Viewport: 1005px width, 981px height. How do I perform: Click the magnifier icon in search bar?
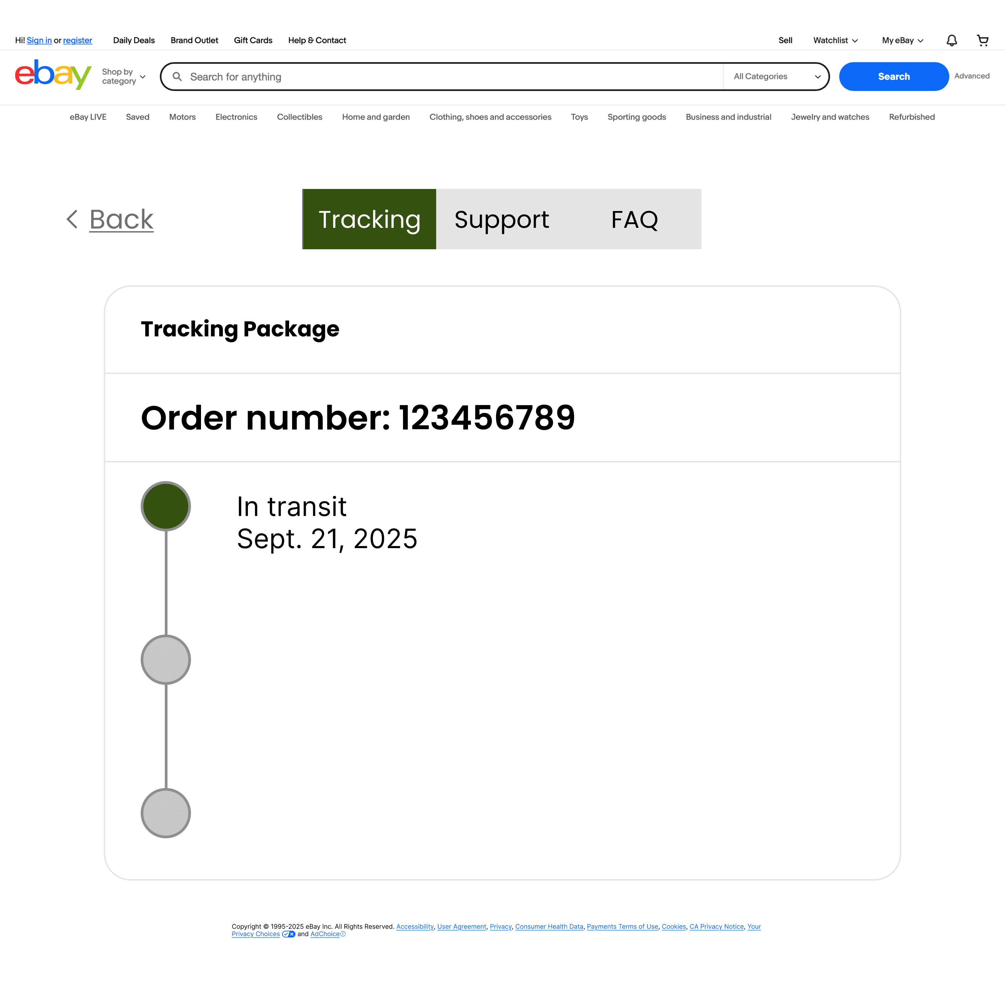[x=177, y=77]
